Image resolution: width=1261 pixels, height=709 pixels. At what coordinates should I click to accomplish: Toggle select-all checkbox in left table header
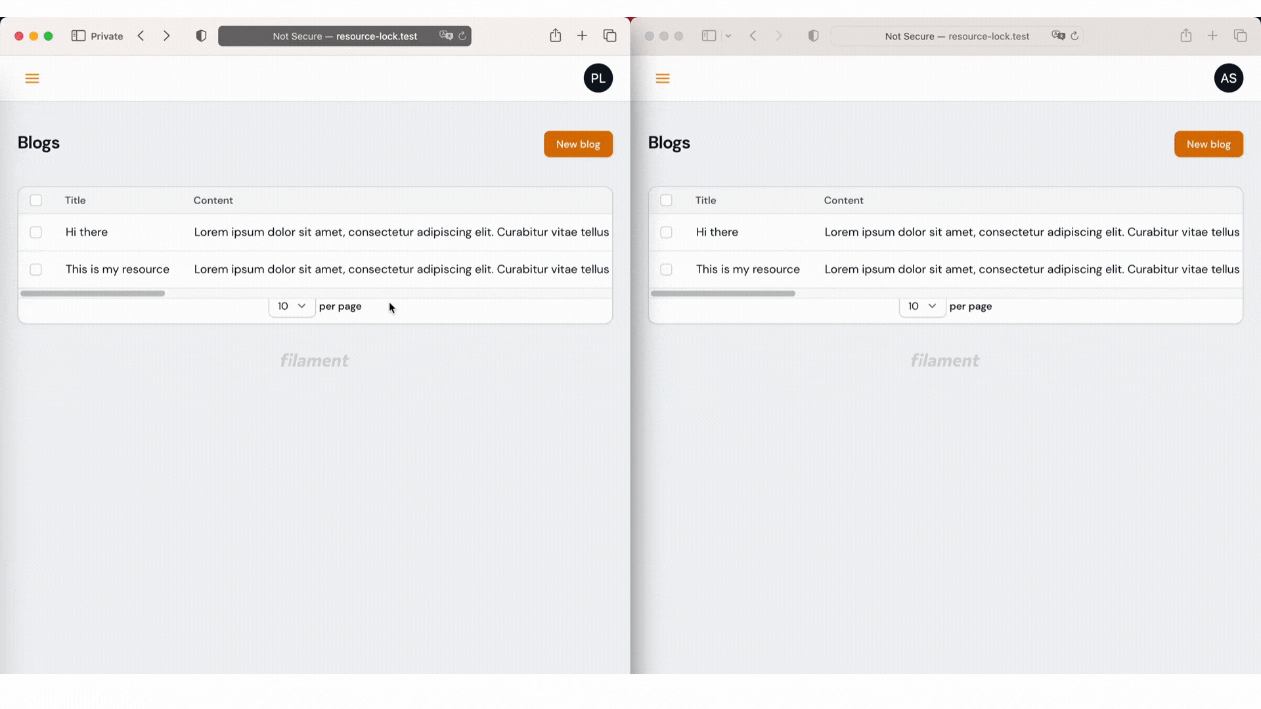(x=36, y=200)
